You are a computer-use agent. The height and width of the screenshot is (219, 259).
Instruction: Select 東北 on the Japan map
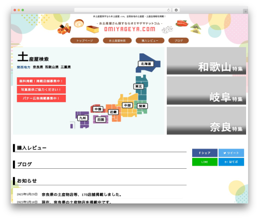[139, 86]
